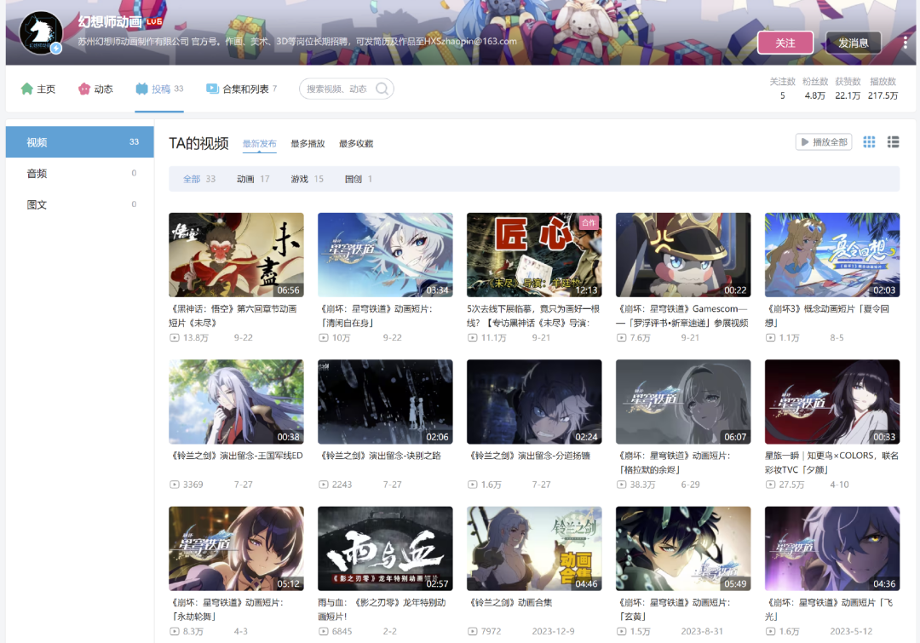Click play-count icon beside 13.8万
The height and width of the screenshot is (643, 920).
tap(175, 338)
